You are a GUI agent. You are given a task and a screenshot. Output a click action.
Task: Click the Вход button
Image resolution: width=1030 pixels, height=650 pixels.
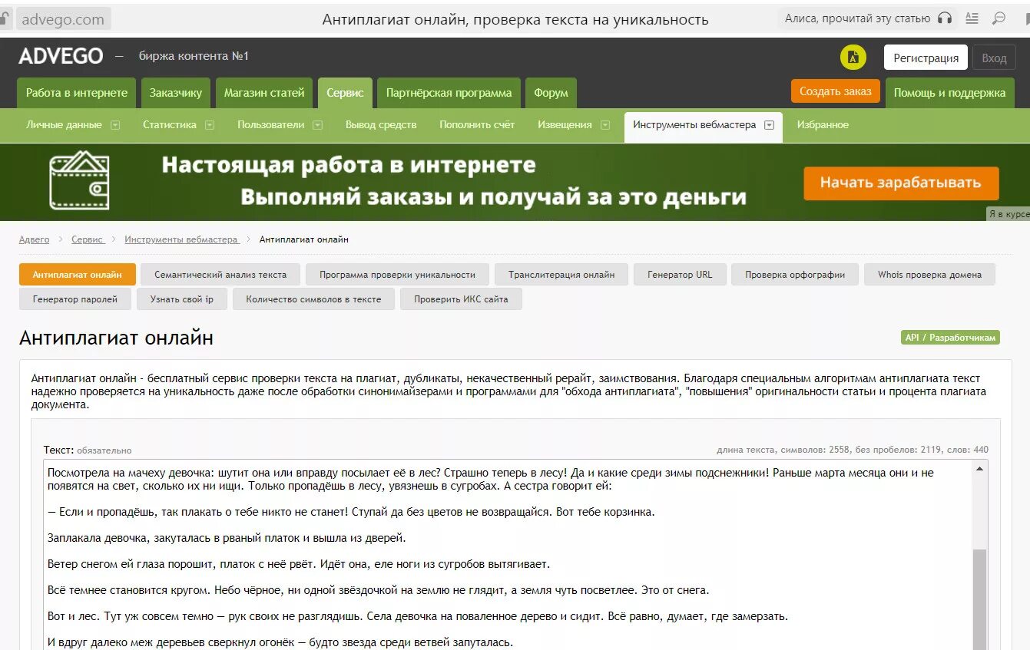click(x=994, y=58)
